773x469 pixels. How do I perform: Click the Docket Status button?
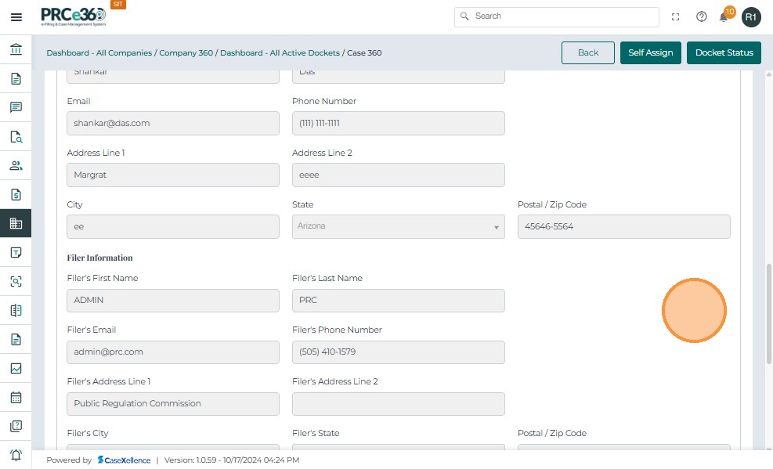click(x=724, y=52)
